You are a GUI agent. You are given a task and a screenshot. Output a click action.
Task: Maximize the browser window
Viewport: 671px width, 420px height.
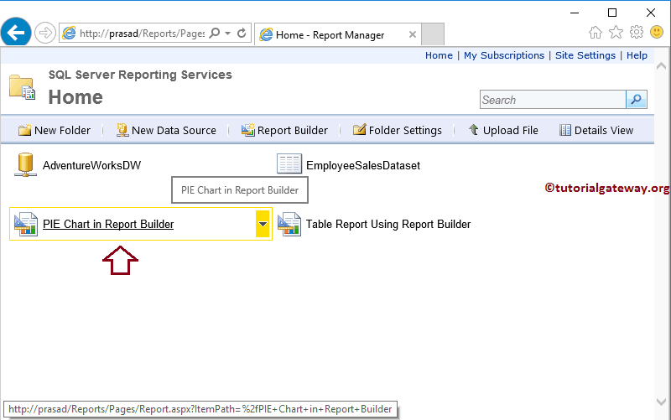pyautogui.click(x=612, y=13)
